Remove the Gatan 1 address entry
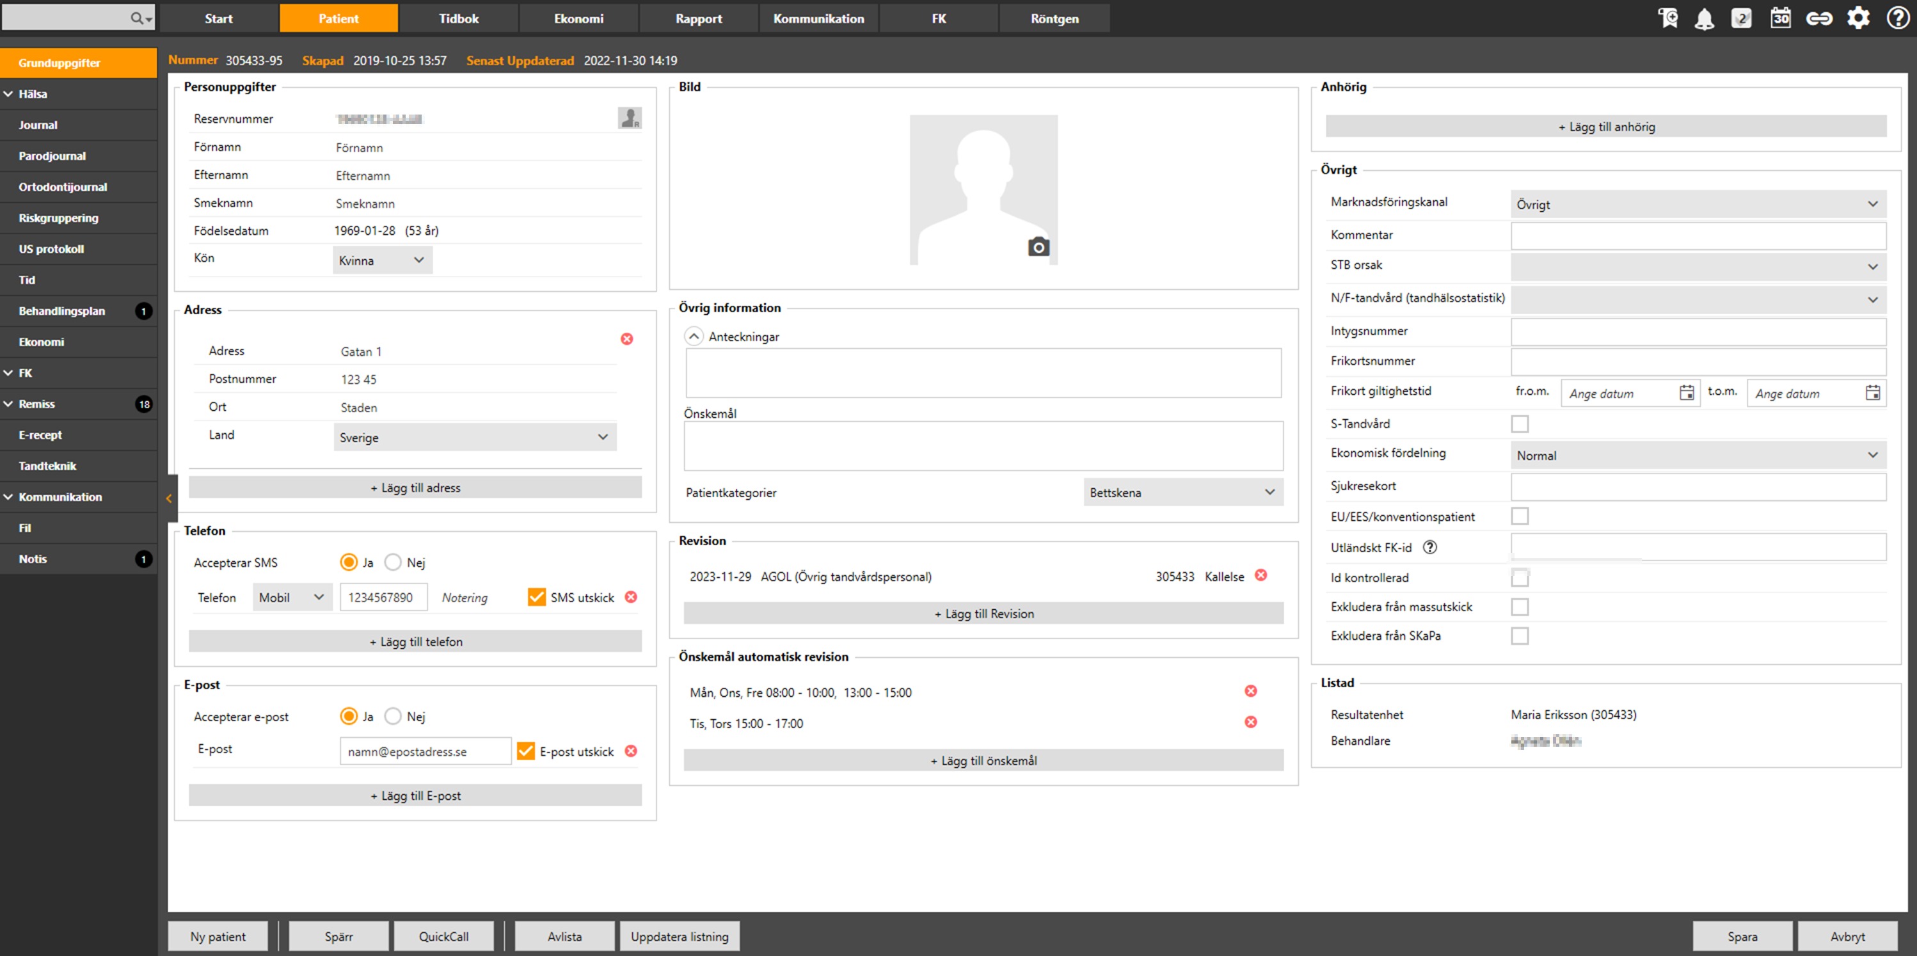This screenshot has width=1917, height=956. tap(626, 339)
